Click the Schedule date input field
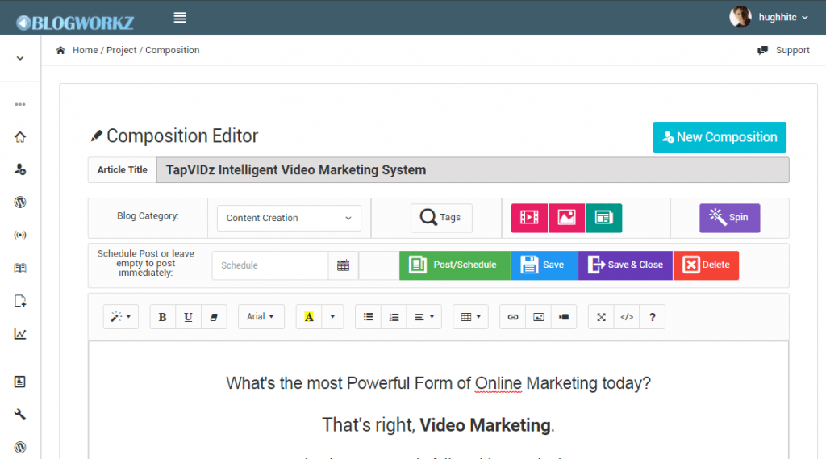This screenshot has height=459, width=826. [269, 265]
